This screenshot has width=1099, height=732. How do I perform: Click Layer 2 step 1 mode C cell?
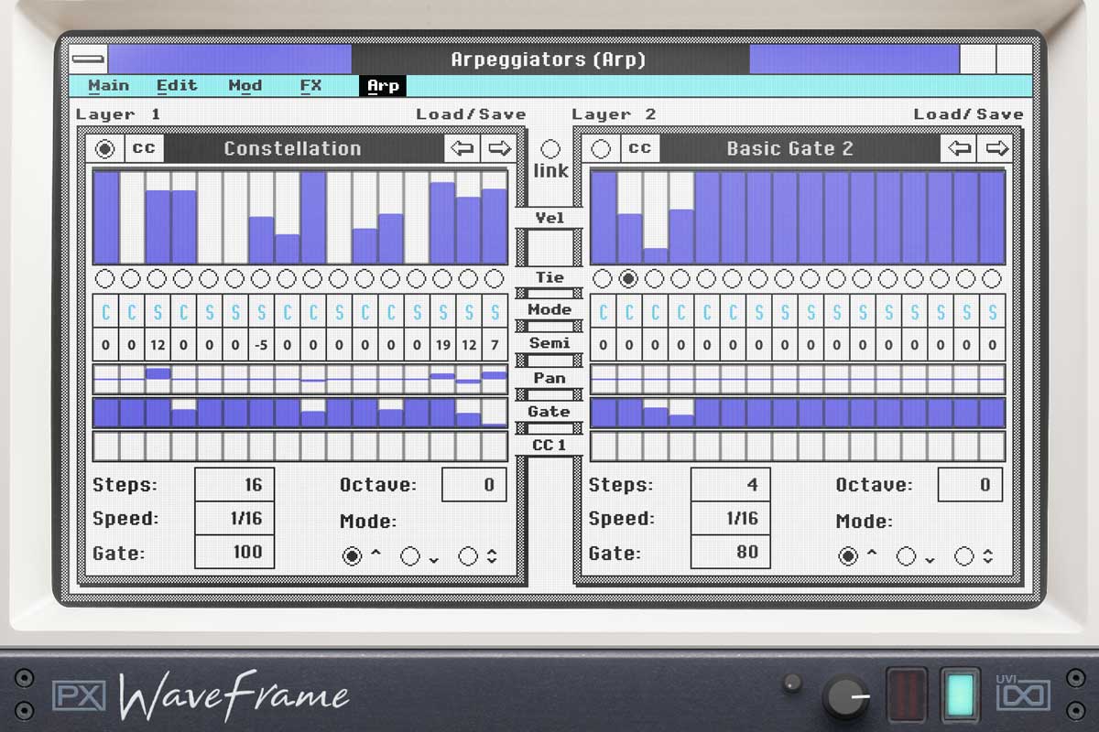point(603,313)
